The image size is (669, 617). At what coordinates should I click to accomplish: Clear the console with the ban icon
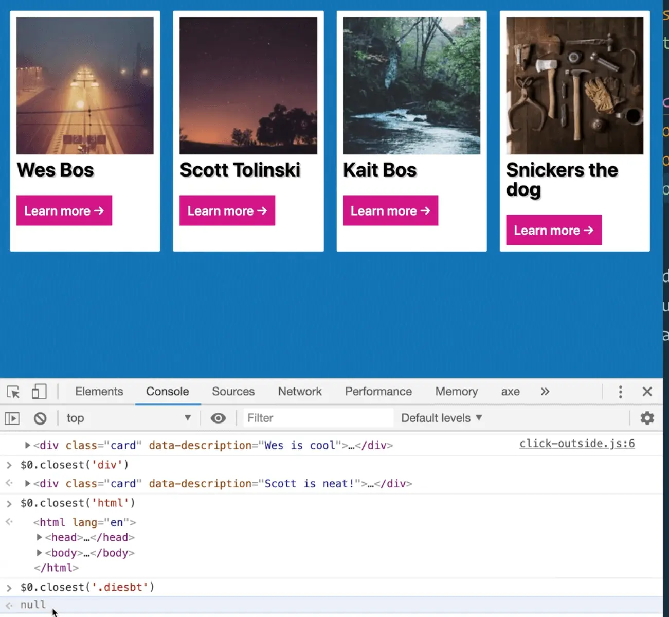[x=40, y=418]
